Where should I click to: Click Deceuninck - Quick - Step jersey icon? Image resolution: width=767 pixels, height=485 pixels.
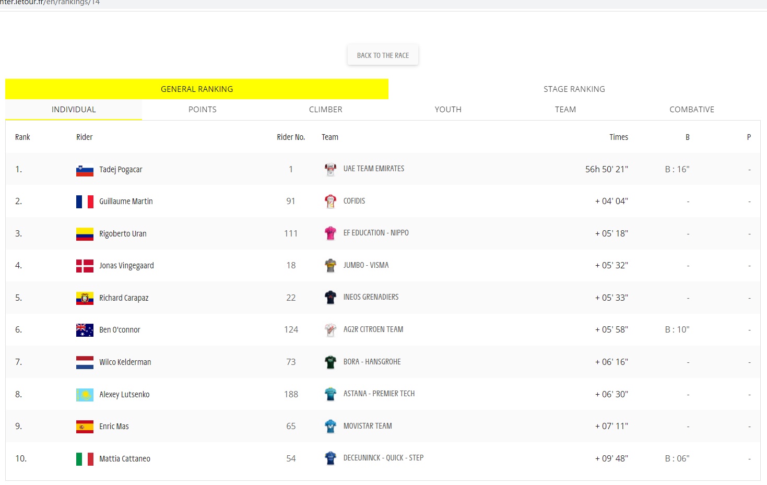pyautogui.click(x=331, y=458)
